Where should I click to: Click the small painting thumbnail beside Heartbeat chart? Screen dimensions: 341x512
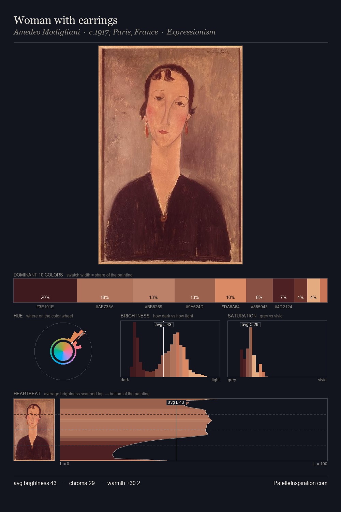tap(34, 430)
